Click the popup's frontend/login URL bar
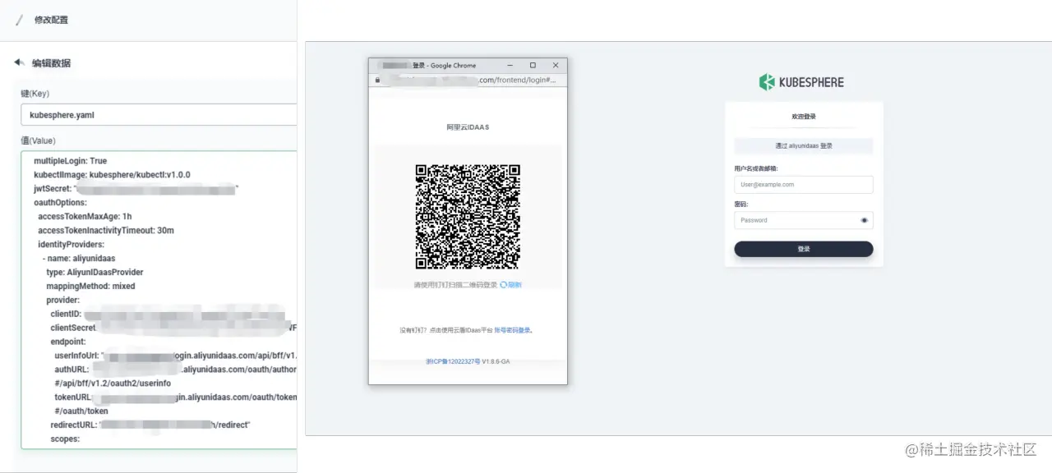This screenshot has height=473, width=1052. point(473,80)
